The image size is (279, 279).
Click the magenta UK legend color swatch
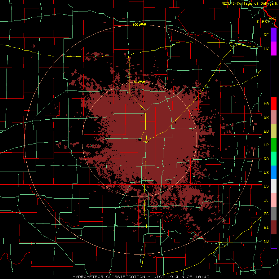click(x=274, y=49)
